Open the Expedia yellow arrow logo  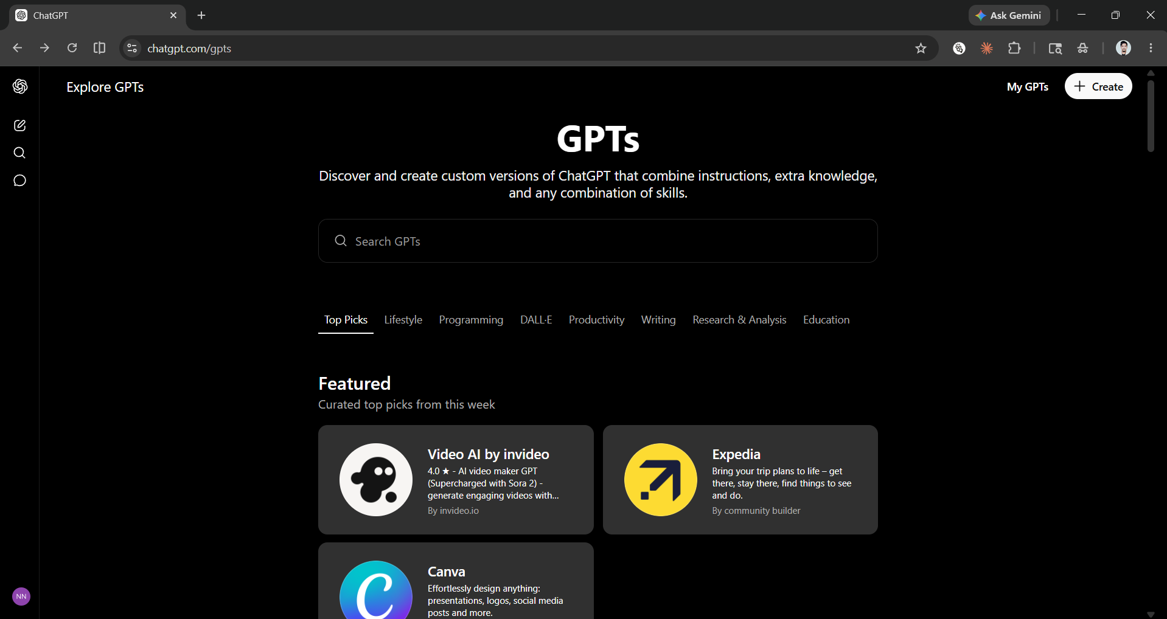[x=661, y=480]
